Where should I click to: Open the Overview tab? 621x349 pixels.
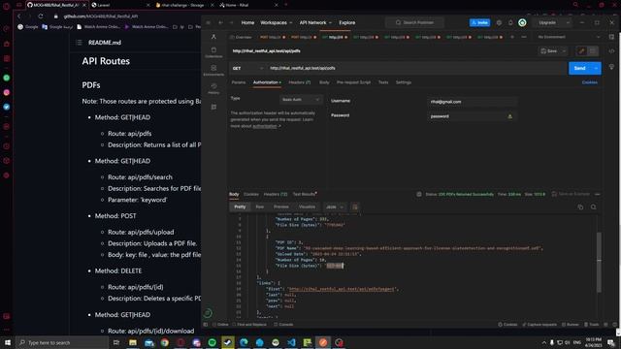pyautogui.click(x=241, y=37)
